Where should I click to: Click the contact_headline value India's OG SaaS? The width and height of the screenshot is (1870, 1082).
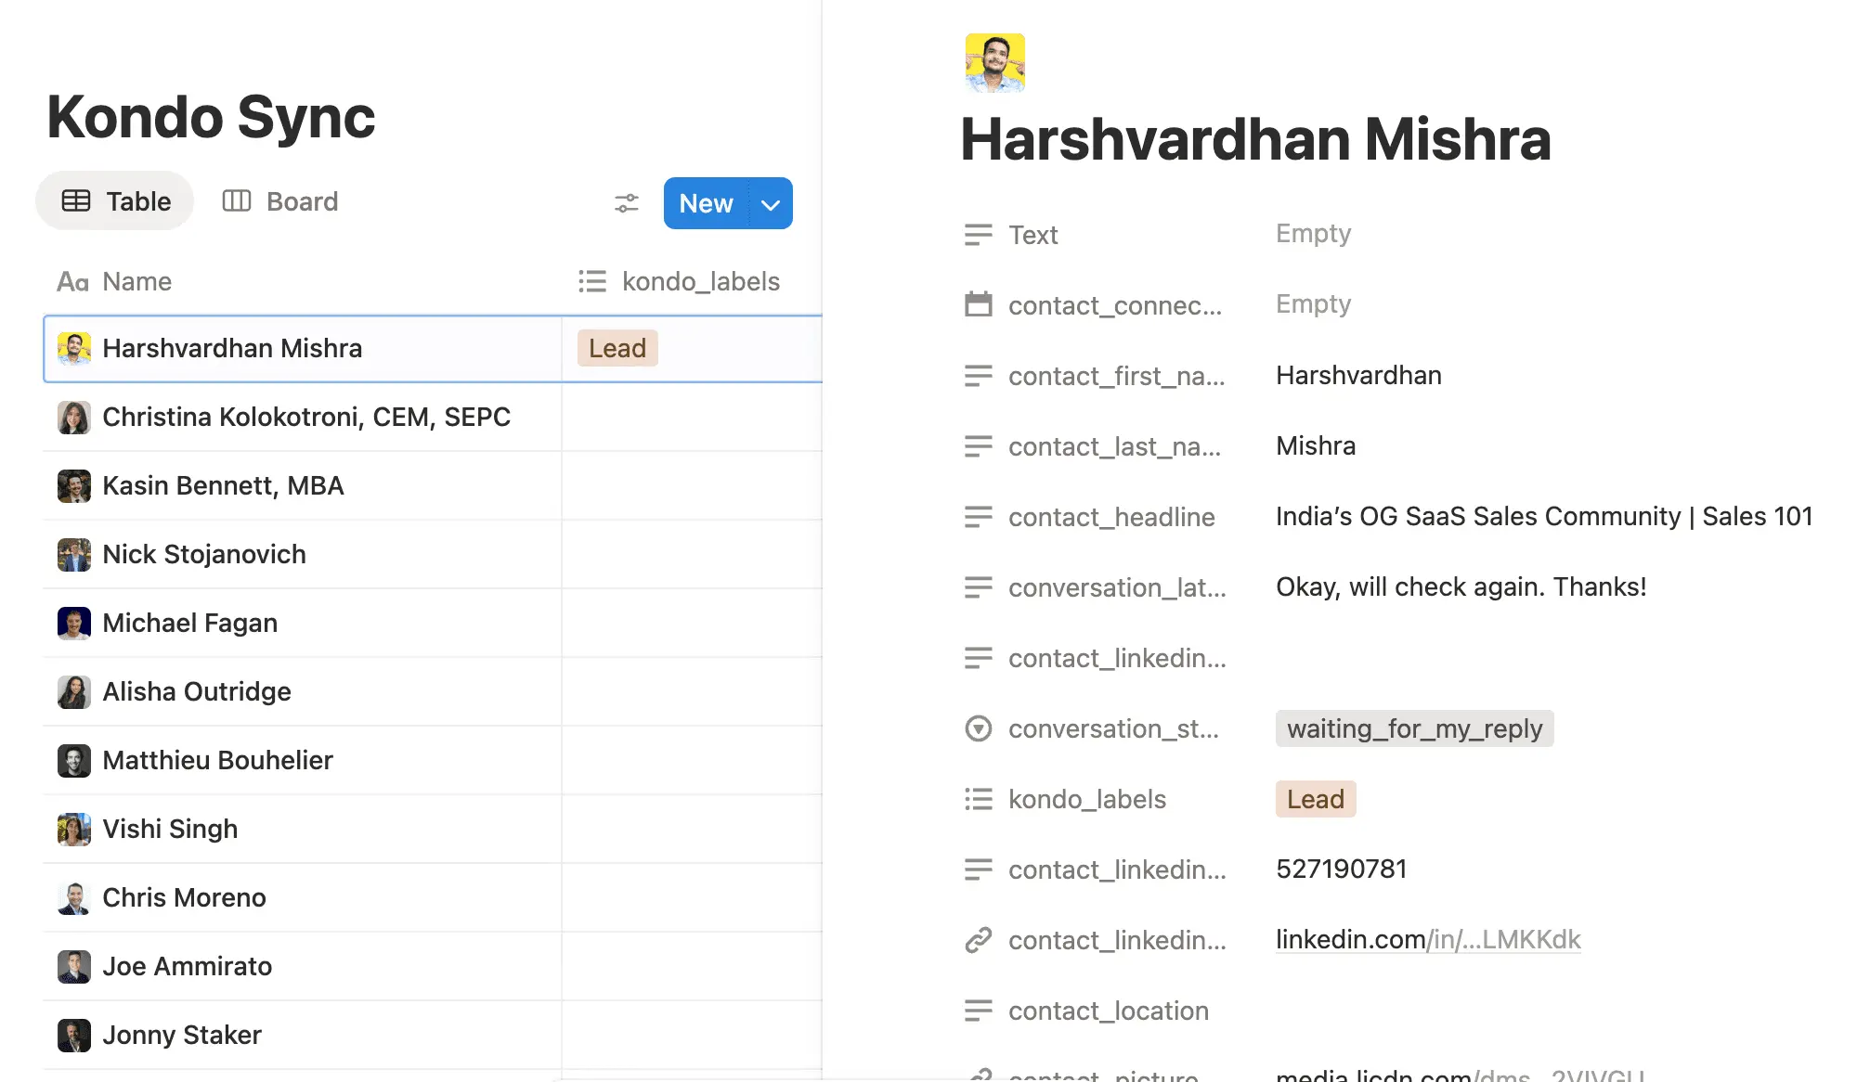(1544, 516)
